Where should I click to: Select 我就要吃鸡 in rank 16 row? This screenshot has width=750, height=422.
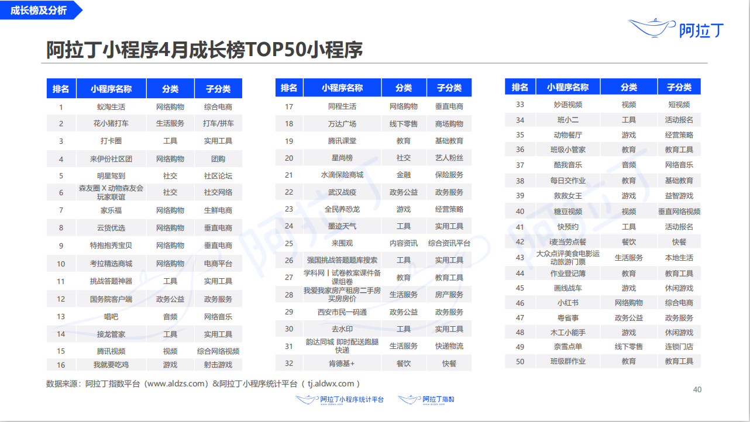[111, 364]
